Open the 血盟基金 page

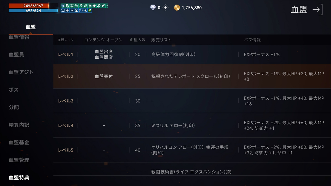(19, 142)
